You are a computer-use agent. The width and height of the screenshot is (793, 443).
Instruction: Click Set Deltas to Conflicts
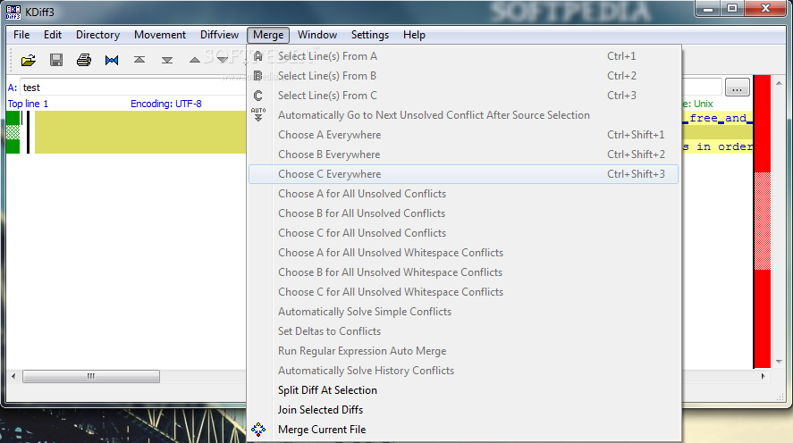463,331
